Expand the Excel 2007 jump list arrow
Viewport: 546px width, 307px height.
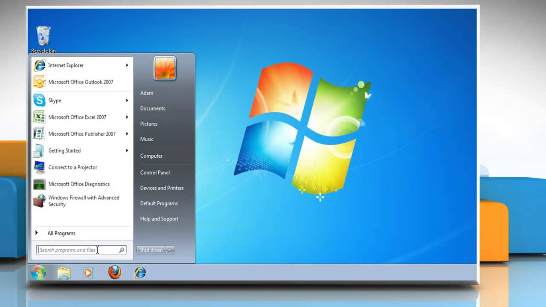pos(127,117)
